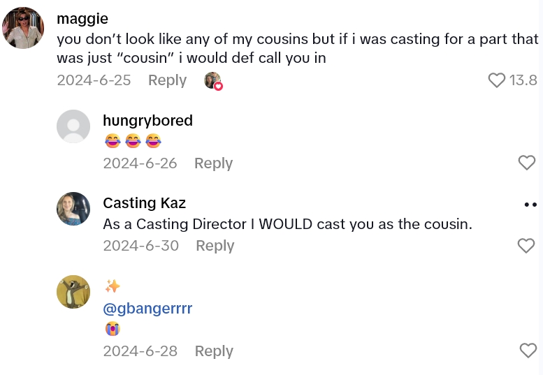543x375 pixels.
Task: Reply to the @gbangerrrr mention comment
Action: [x=213, y=351]
